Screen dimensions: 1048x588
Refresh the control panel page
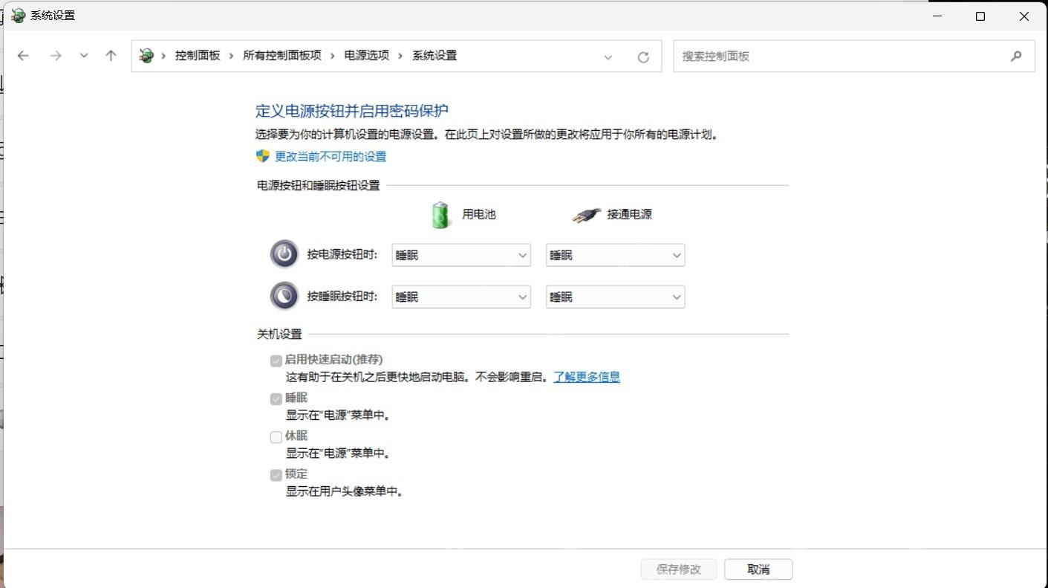[643, 56]
